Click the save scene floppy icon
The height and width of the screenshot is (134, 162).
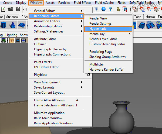click(18, 9)
